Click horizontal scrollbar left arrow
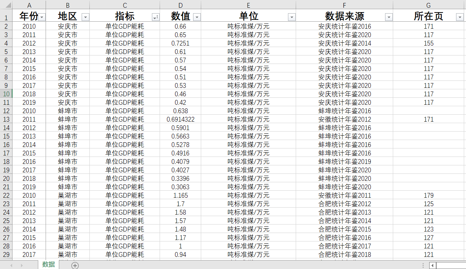This screenshot has width=466, height=269. coord(433,265)
